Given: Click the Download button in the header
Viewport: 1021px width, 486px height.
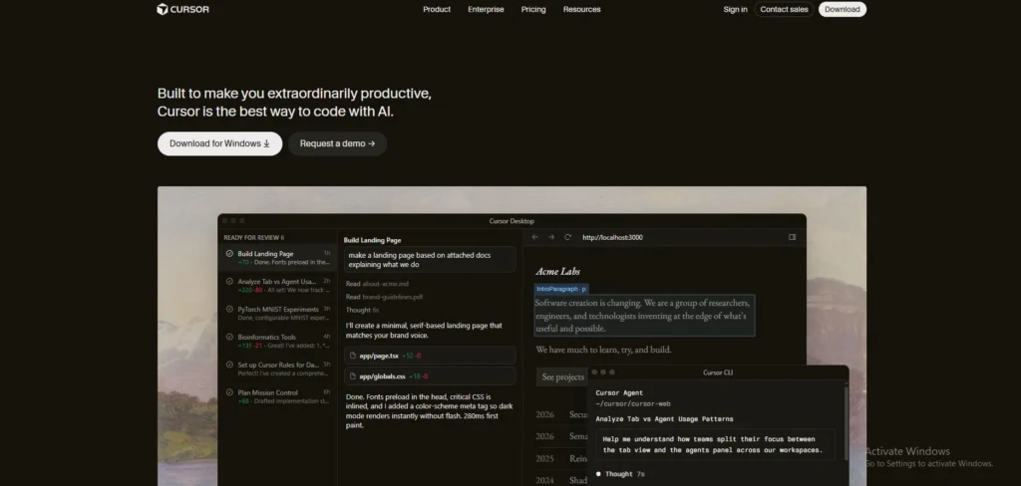Looking at the screenshot, I should click(x=842, y=9).
